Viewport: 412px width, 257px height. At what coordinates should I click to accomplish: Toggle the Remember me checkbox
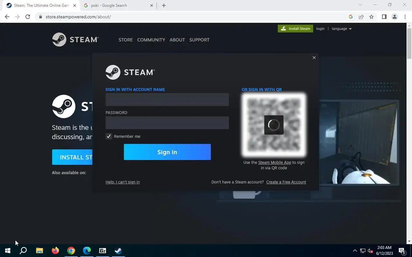(x=109, y=136)
